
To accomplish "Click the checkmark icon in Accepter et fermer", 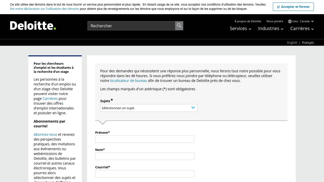I will coord(278,7).
